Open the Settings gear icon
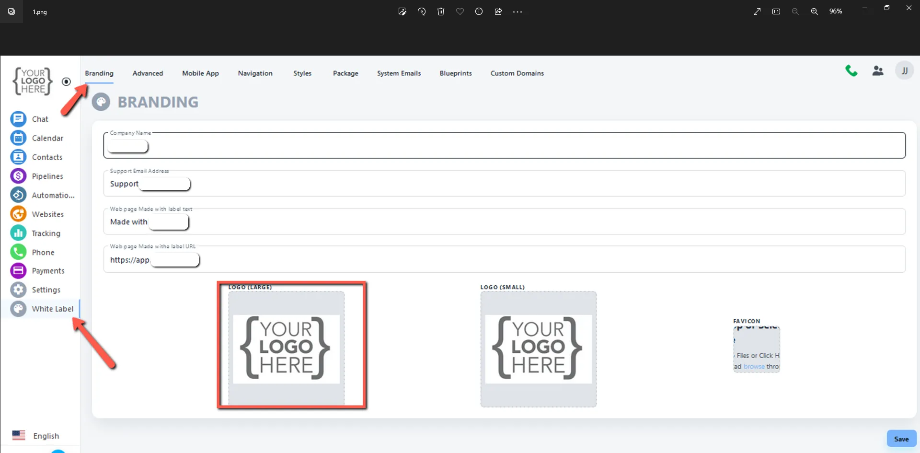Viewport: 920px width, 453px height. [x=18, y=290]
